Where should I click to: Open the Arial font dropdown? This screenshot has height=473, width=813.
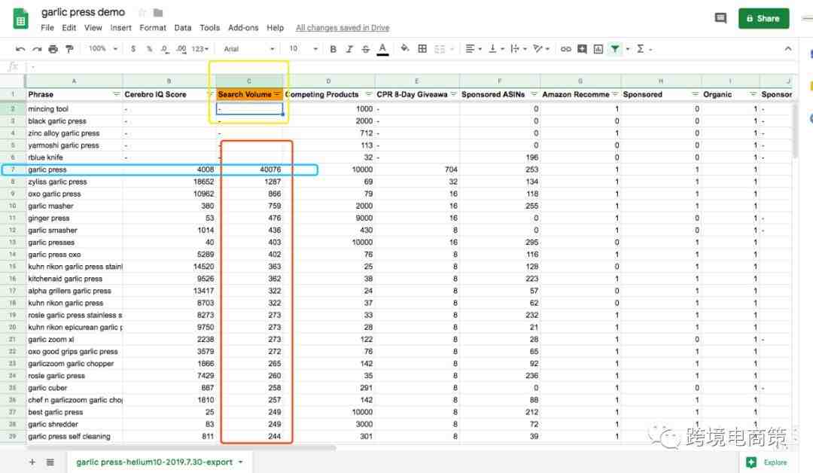248,49
